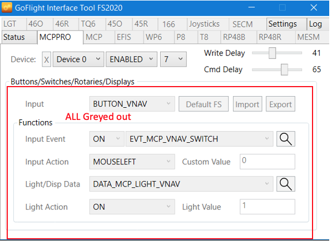Expand the EVT_MCP_VNAV_SWITCH event dropdown
Screen dimensions: 332x241
tap(199, 139)
